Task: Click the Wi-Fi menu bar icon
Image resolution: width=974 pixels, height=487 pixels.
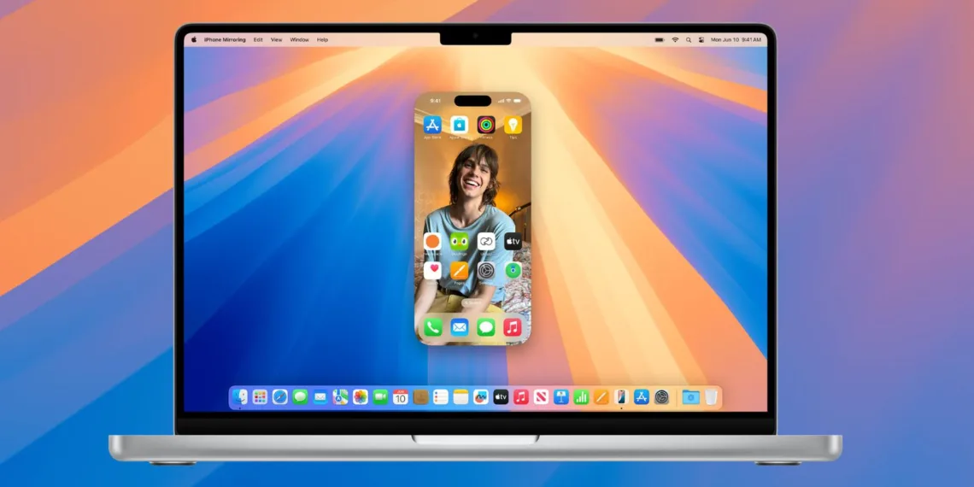Action: pyautogui.click(x=675, y=40)
